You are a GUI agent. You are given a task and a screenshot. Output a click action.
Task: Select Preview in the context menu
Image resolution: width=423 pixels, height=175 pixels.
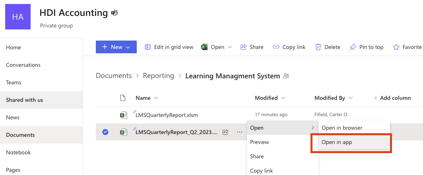click(260, 142)
